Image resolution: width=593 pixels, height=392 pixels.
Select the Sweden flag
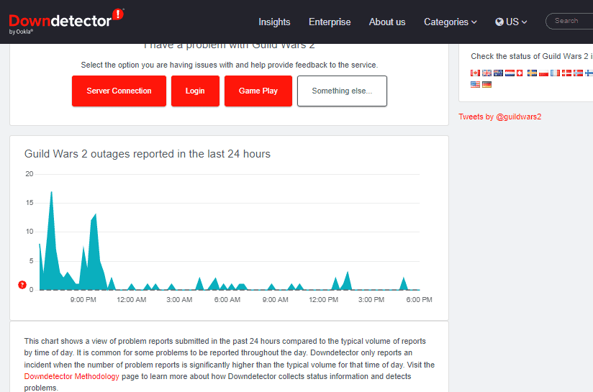pyautogui.click(x=532, y=73)
